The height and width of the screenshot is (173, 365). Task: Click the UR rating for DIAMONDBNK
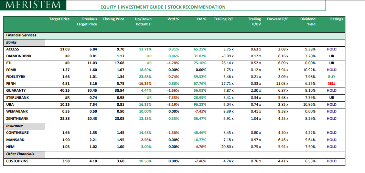coord(332,56)
